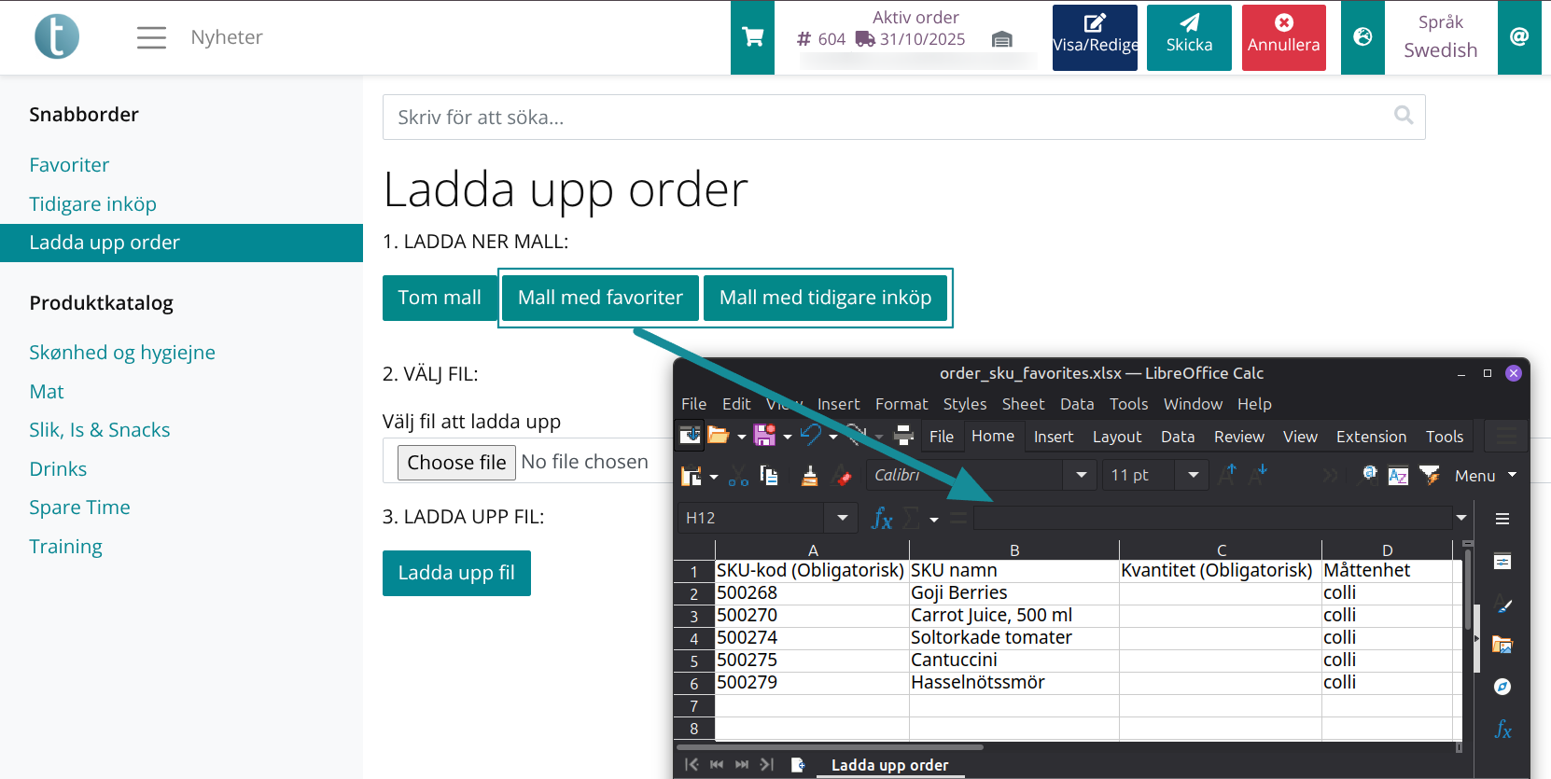The height and width of the screenshot is (779, 1551).
Task: Open the Menu dropdown in Calc tabbed toolbar
Action: tap(1486, 476)
